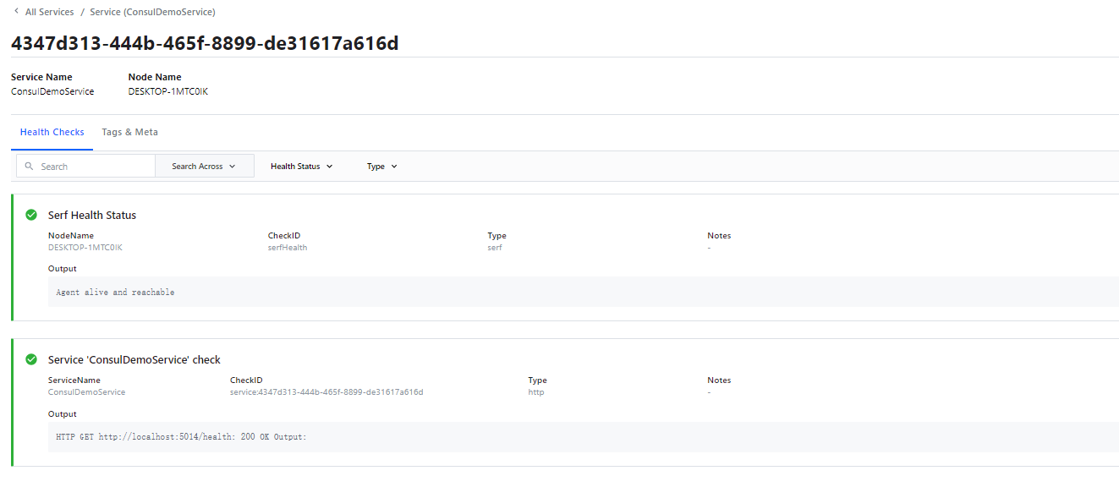The width and height of the screenshot is (1119, 487).
Task: Focus the Search input field
Action: [95, 167]
